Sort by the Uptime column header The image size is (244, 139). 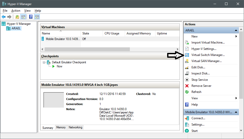click(167, 33)
